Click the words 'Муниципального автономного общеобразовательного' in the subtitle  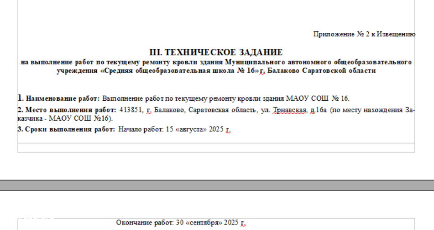pyautogui.click(x=318, y=62)
